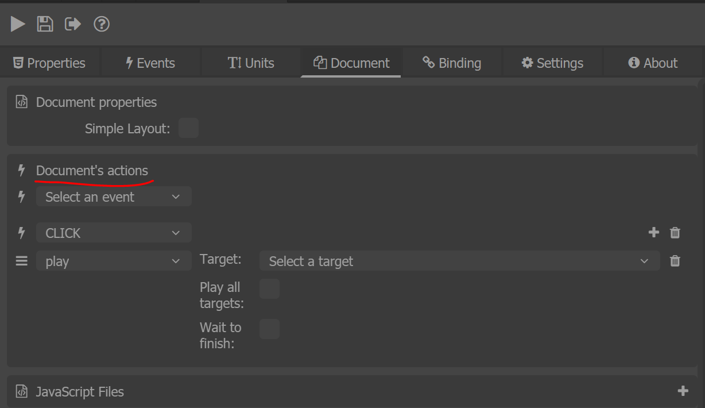705x408 pixels.
Task: Click the Play preview icon
Action: pyautogui.click(x=18, y=24)
